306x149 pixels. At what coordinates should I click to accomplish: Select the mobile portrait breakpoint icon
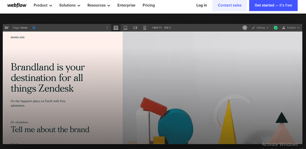tap(144, 27)
